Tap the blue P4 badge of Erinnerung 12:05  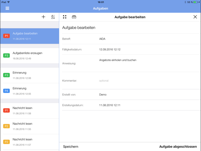pyautogui.click(x=7, y=91)
